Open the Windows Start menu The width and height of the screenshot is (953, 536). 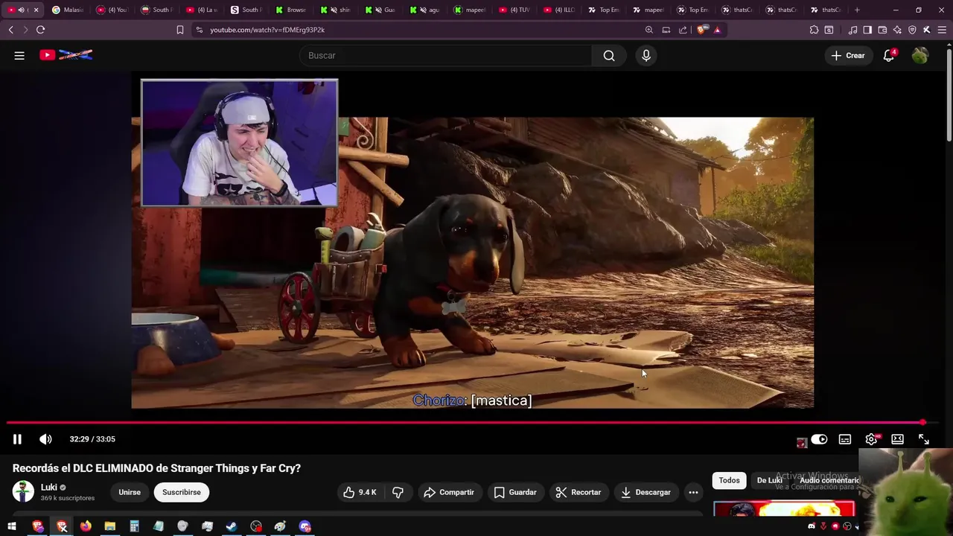coord(12,526)
